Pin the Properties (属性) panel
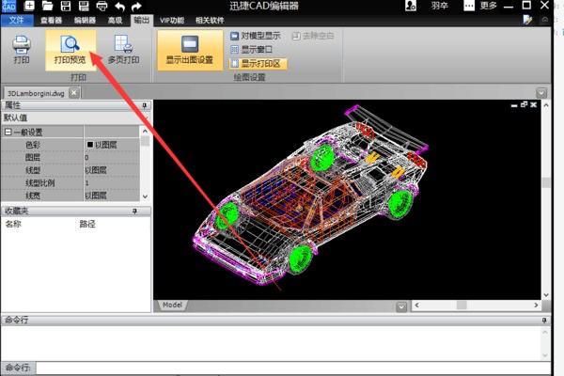564x376 pixels. coord(145,106)
